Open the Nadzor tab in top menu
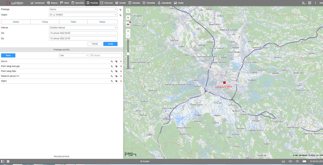This screenshot has width=323, height=165. 53,3
